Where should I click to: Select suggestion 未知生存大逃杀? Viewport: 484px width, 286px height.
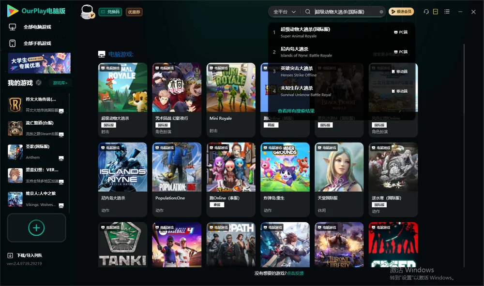[341, 91]
